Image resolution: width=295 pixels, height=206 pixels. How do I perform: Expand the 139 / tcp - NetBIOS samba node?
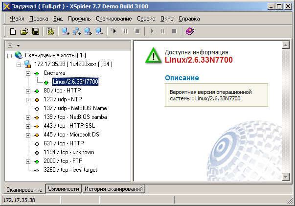tap(28, 117)
